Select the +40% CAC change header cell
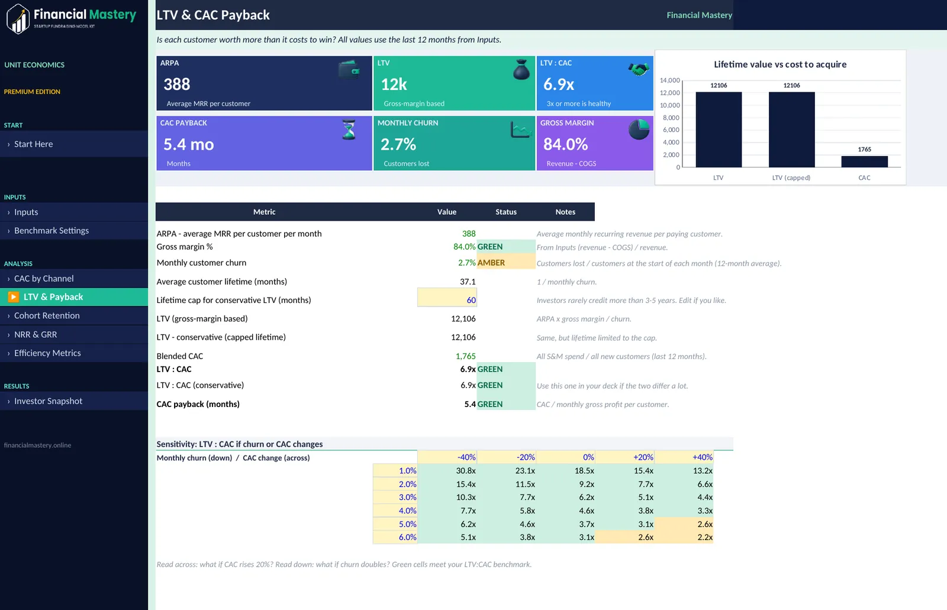947x610 pixels. click(684, 457)
